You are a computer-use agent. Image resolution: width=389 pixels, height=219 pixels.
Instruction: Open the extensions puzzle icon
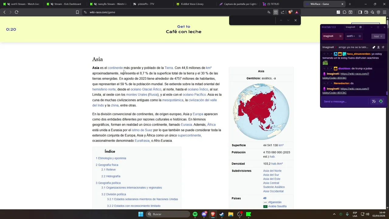click(x=344, y=12)
